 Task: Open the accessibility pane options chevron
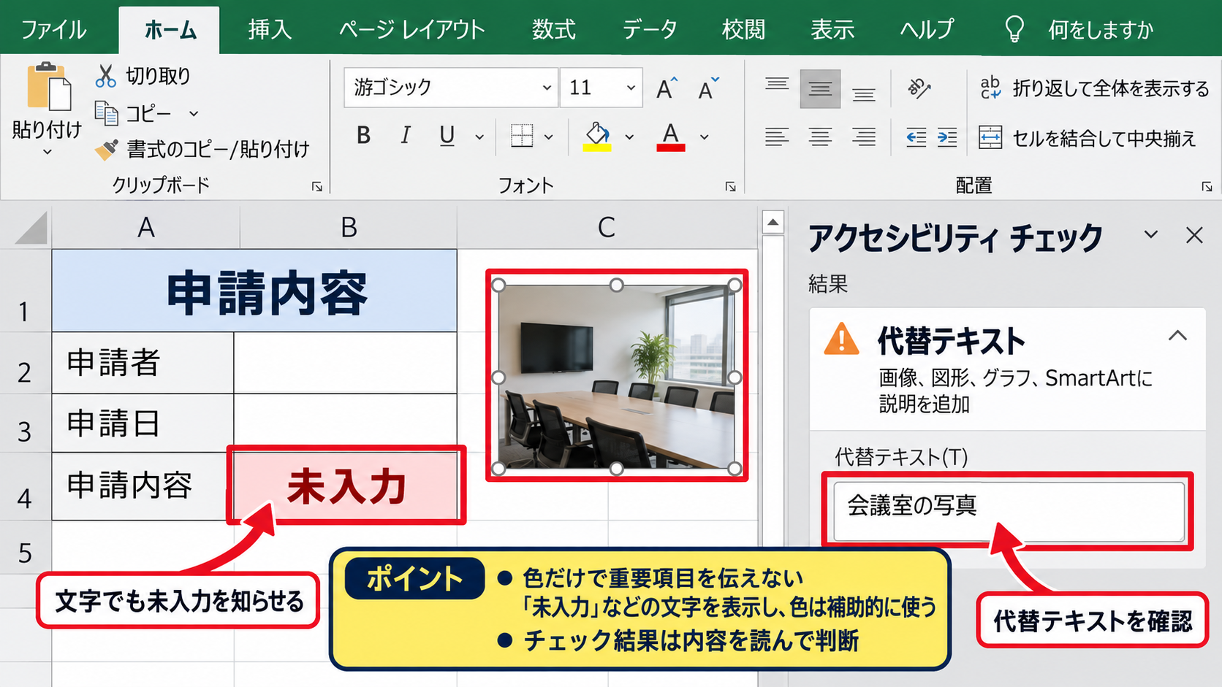(x=1151, y=234)
